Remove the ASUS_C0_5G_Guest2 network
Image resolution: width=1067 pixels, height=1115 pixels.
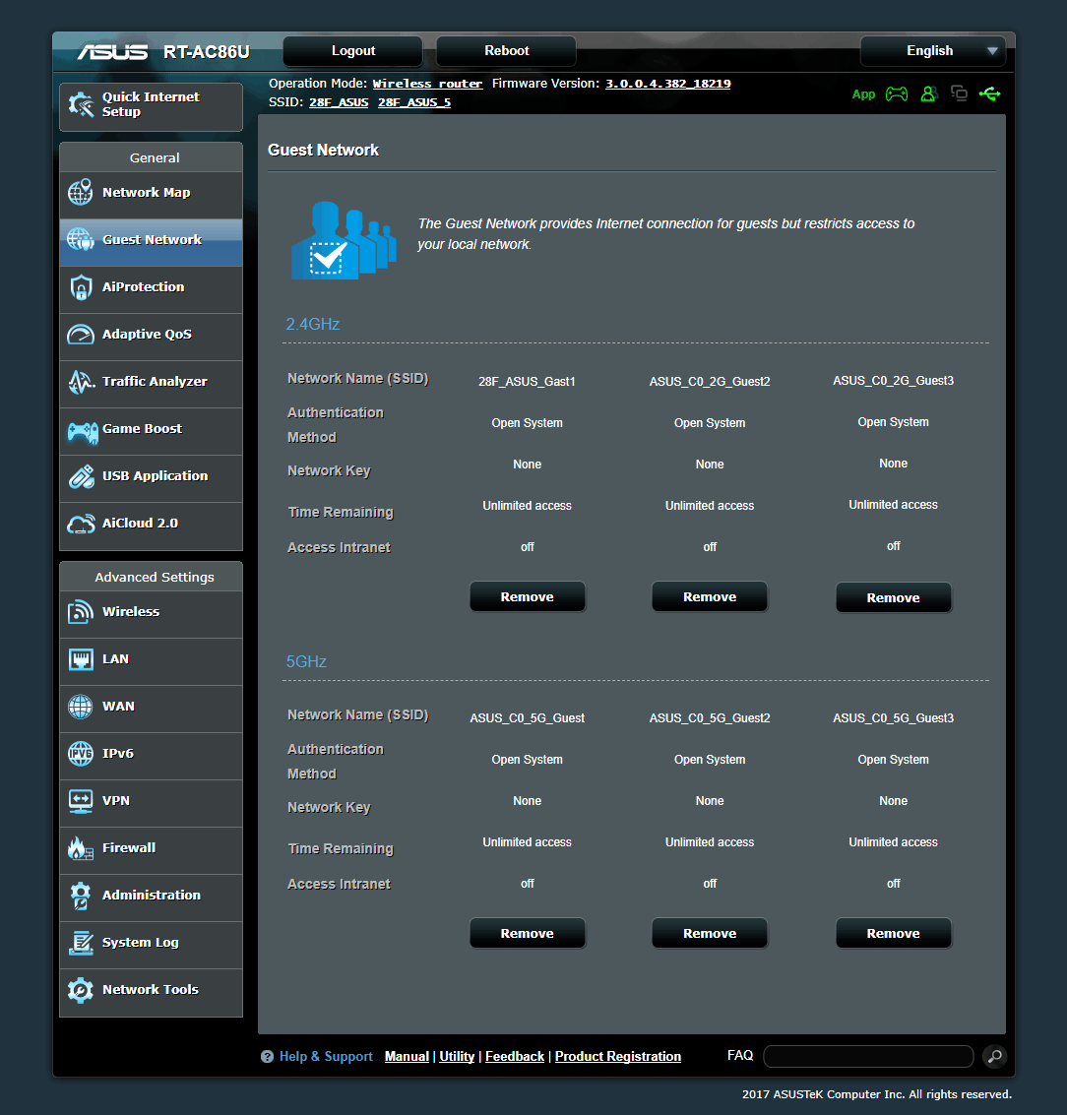pyautogui.click(x=710, y=933)
